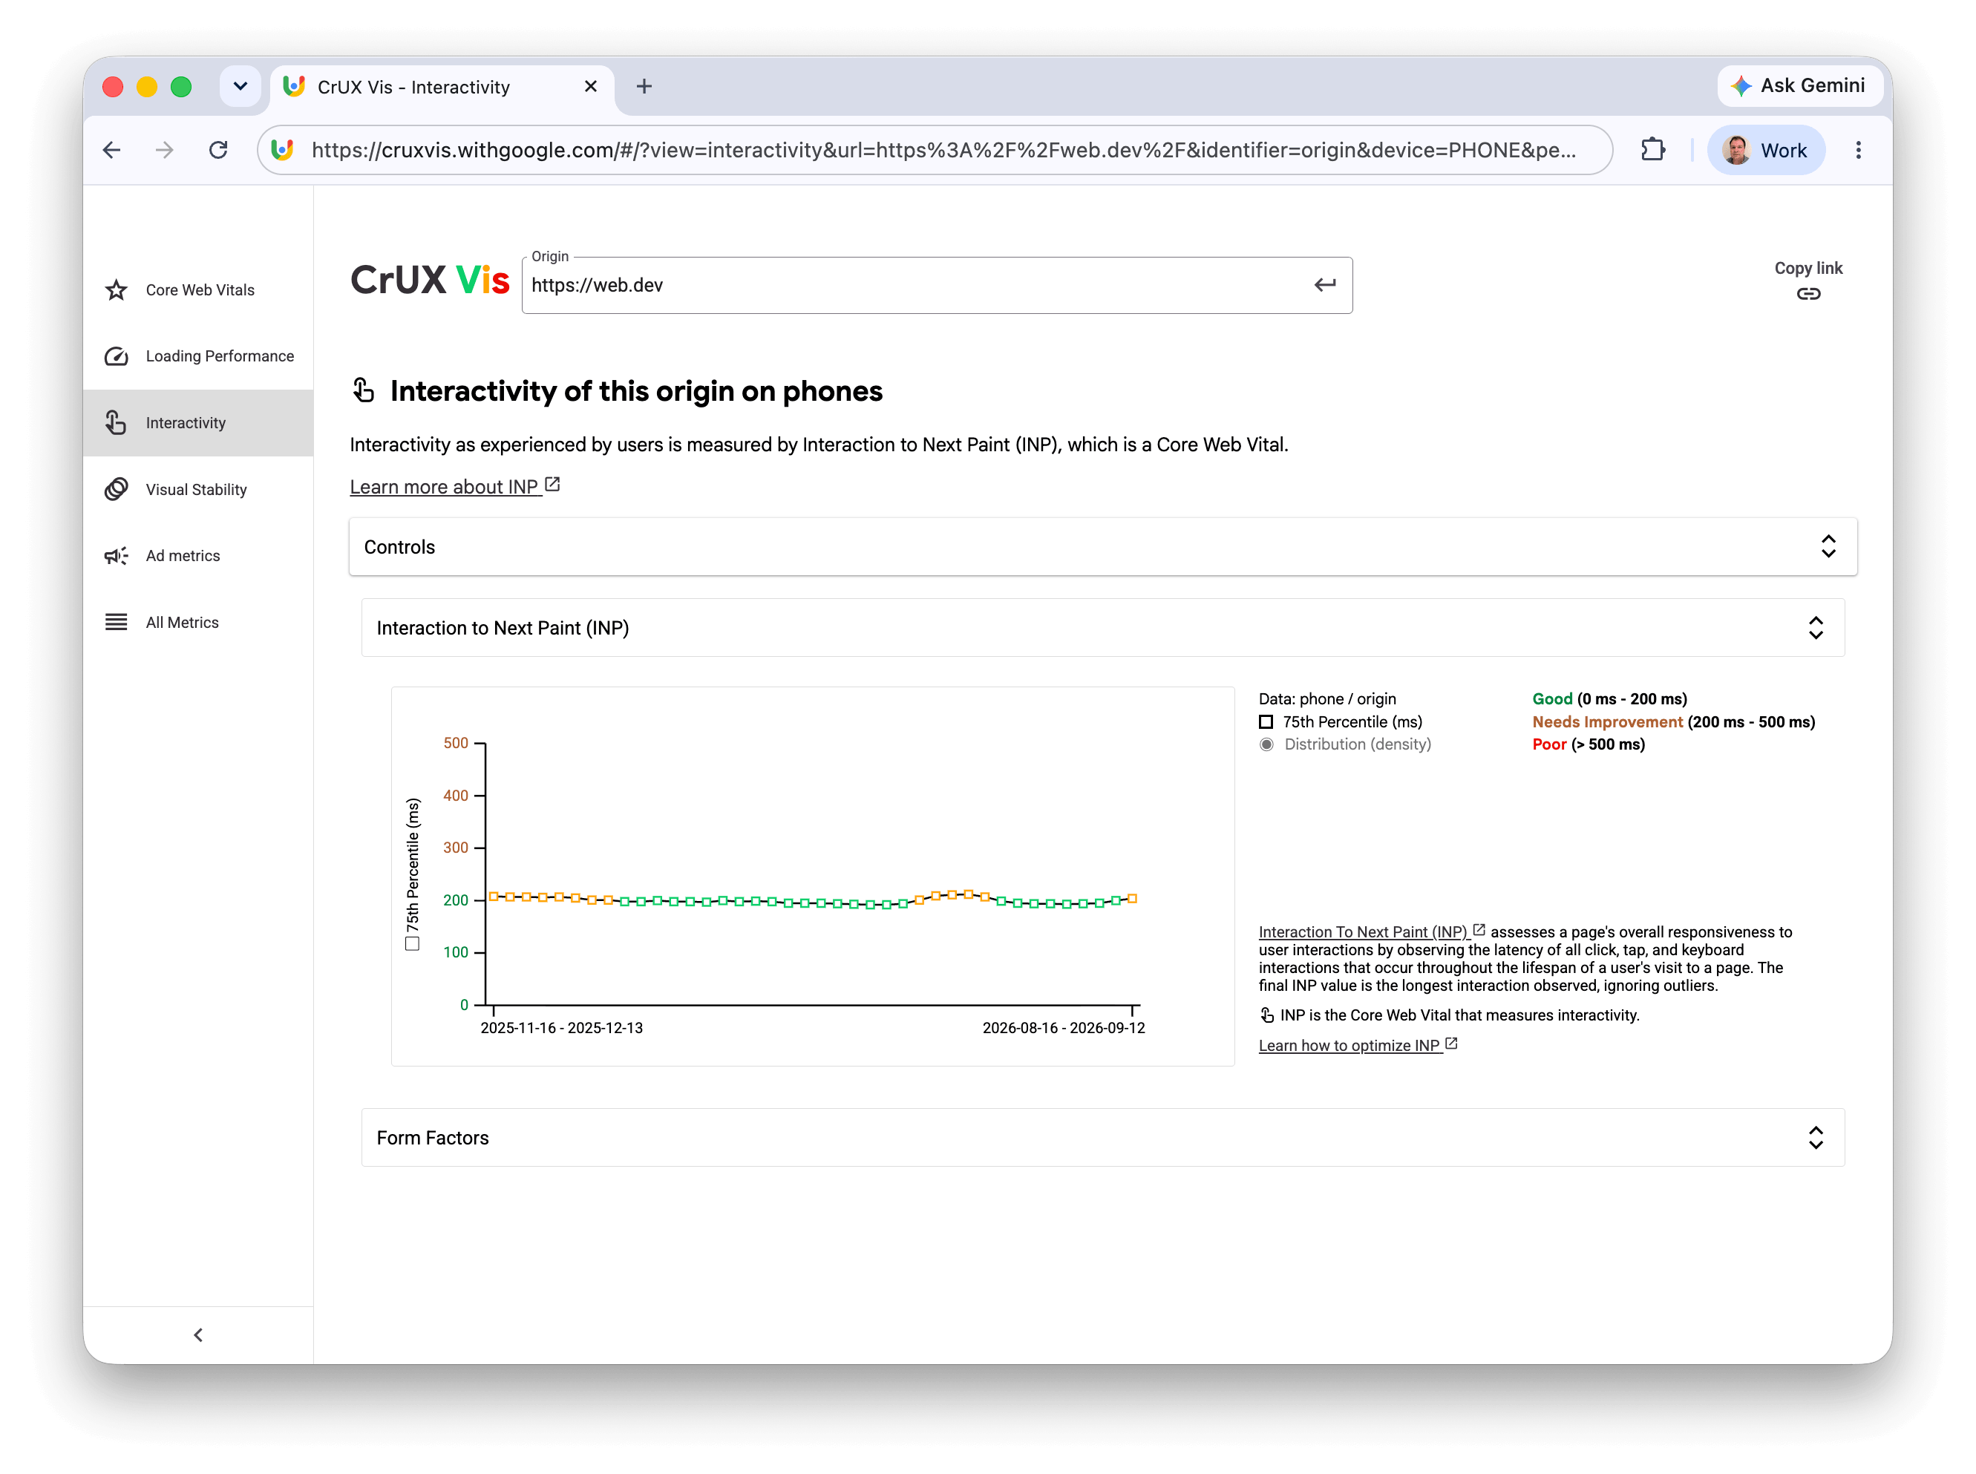Click the first data point on the INP chart
Viewport: 1976px width, 1474px height.
tap(494, 897)
